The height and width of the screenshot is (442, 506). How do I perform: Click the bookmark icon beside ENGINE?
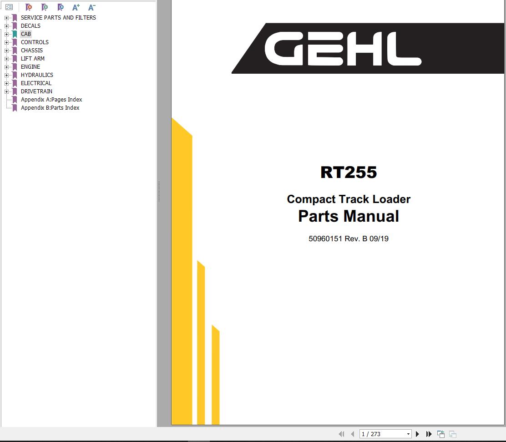click(15, 67)
